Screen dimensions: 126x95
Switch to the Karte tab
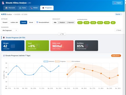click(23, 8)
